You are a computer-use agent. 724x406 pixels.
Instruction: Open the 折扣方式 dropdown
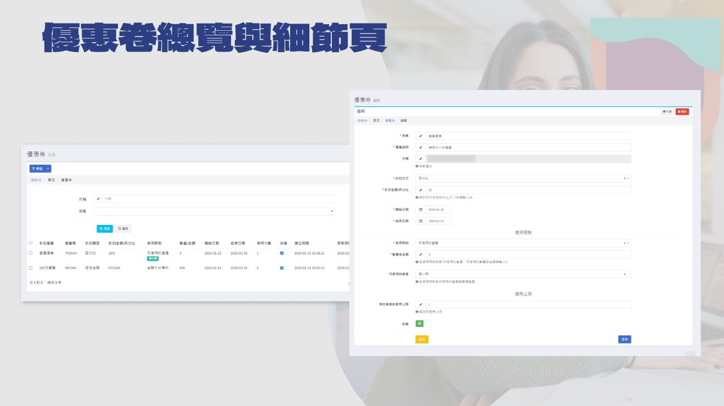(523, 178)
